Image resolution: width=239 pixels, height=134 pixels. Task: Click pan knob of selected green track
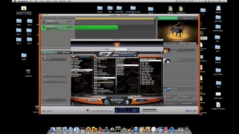tap(62, 28)
